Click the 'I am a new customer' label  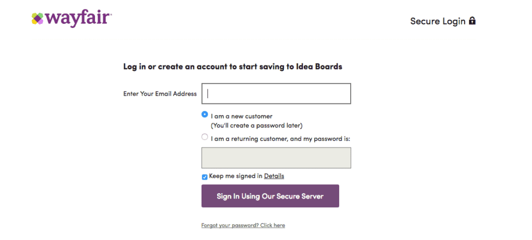242,116
